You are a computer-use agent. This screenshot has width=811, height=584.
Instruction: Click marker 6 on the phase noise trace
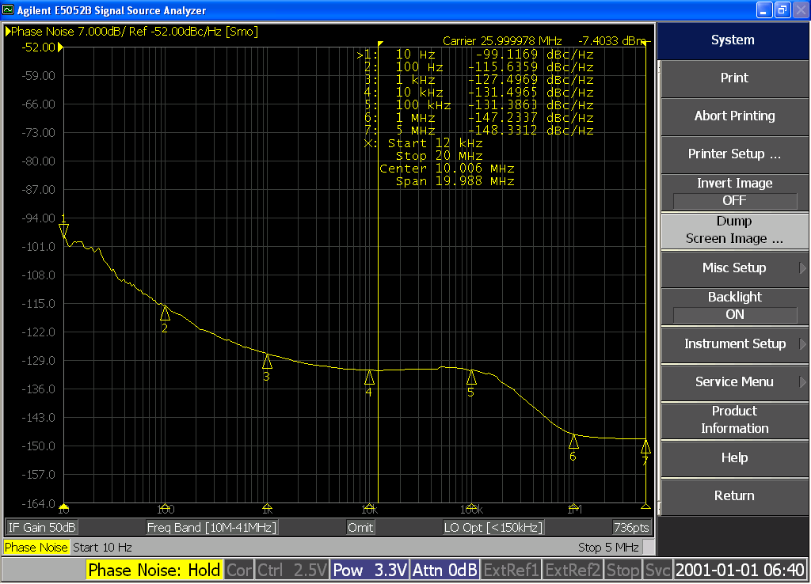pyautogui.click(x=573, y=441)
